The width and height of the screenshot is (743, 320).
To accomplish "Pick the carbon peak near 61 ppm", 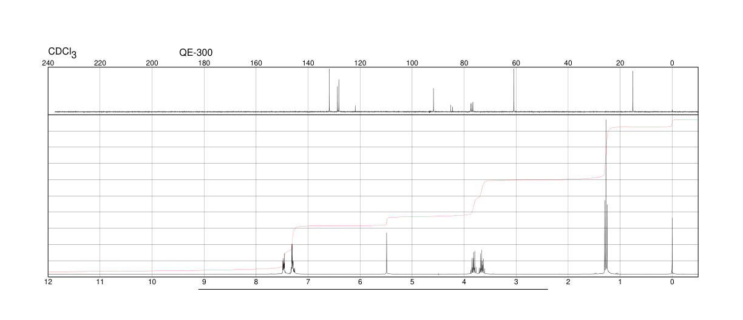I will pos(514,90).
